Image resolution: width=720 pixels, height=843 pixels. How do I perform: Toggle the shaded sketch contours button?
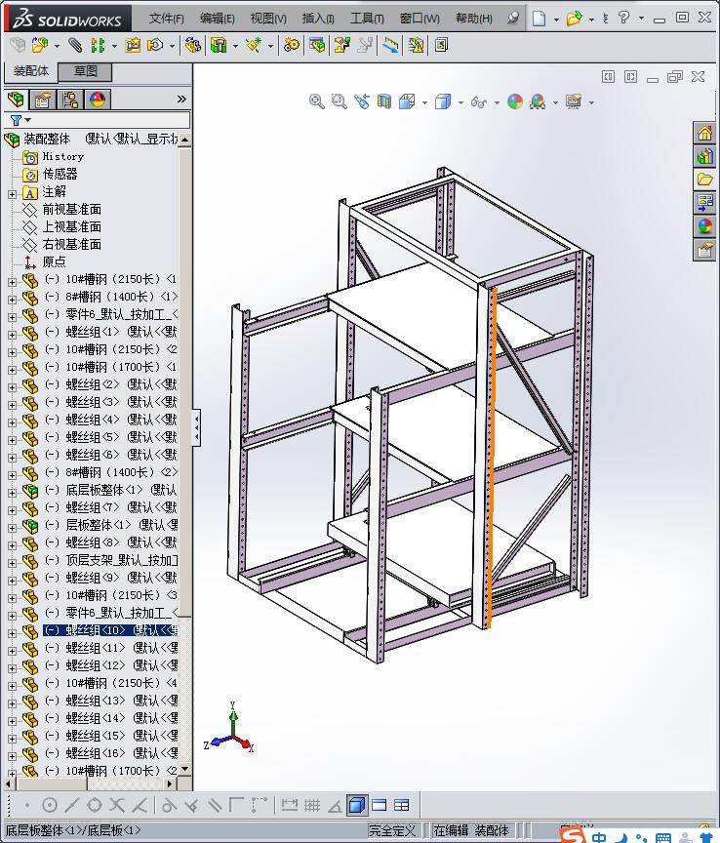[357, 805]
